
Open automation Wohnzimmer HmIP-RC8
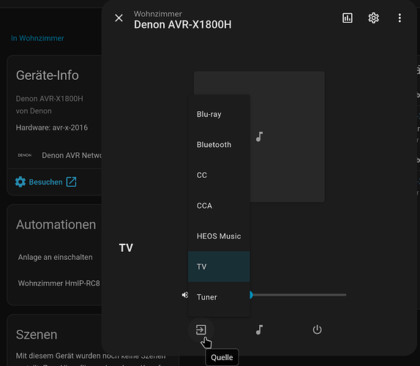[59, 283]
